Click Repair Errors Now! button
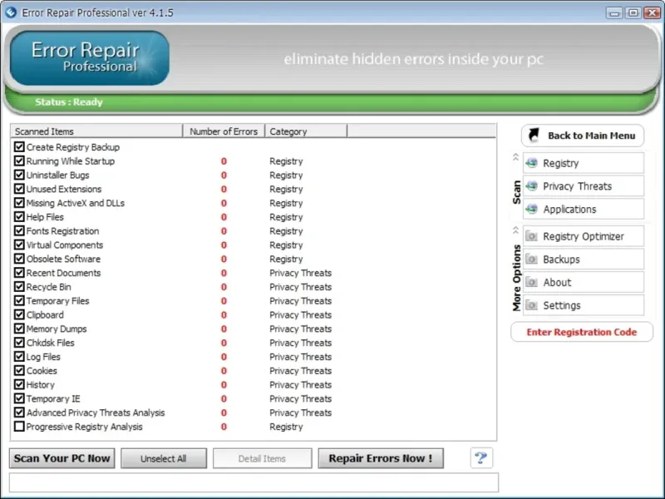The width and height of the screenshot is (665, 499). pos(381,458)
